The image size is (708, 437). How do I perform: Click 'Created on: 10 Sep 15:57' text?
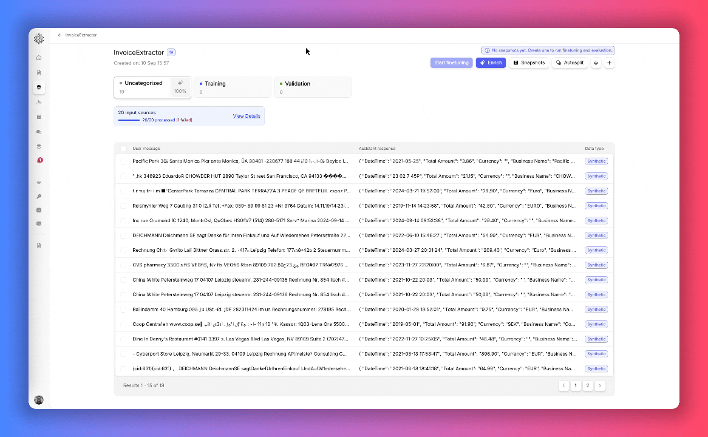[141, 63]
